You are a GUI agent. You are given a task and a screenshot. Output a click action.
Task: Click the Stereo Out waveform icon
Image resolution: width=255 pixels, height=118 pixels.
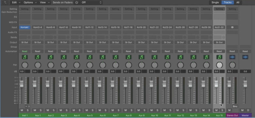coord(232,57)
